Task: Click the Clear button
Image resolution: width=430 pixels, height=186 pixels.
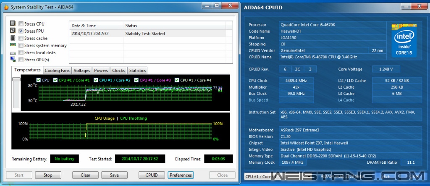Action: [85, 175]
